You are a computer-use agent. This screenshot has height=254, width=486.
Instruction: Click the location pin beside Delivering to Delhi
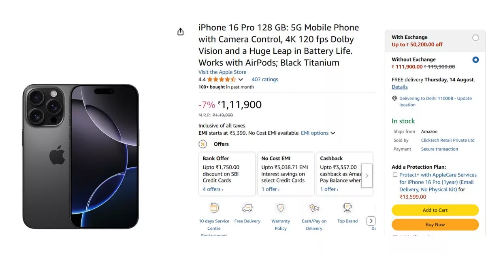tap(394, 98)
